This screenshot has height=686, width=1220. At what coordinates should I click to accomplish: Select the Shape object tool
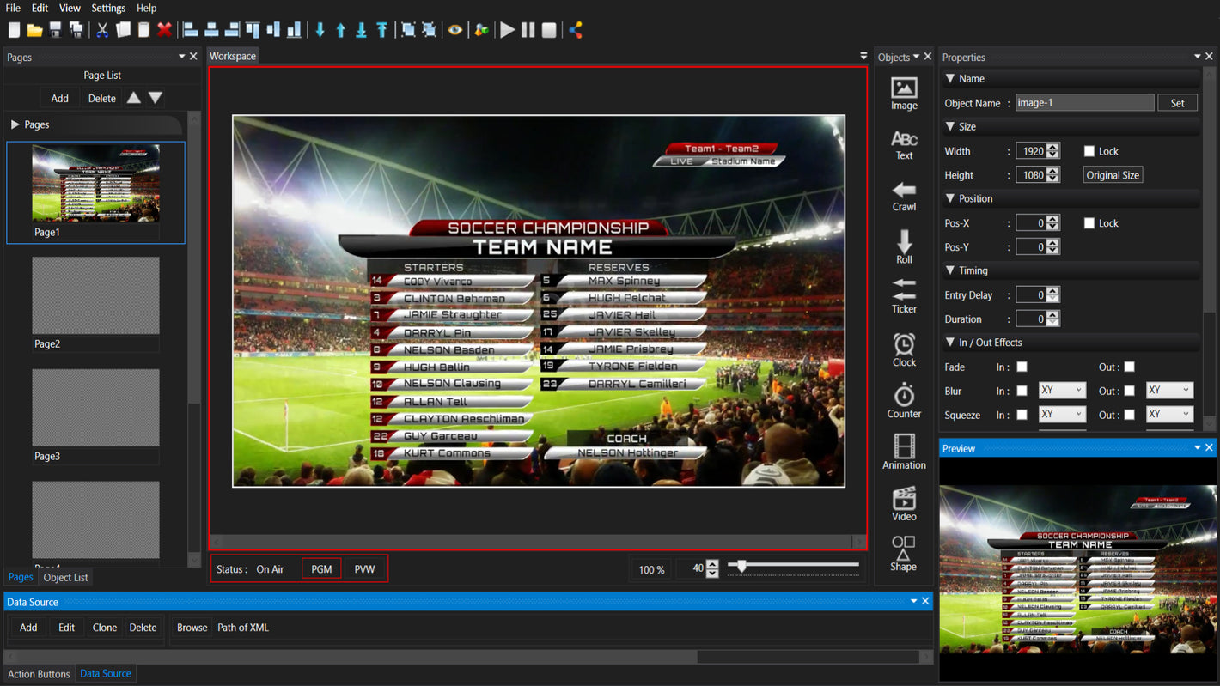(904, 552)
